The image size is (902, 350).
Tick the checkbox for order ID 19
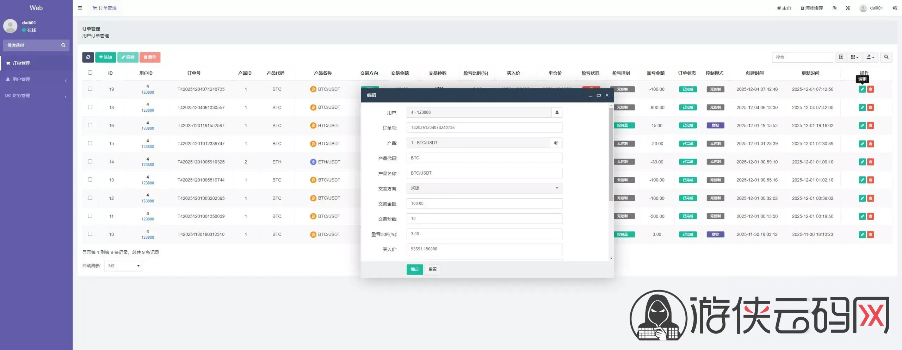[x=90, y=89]
